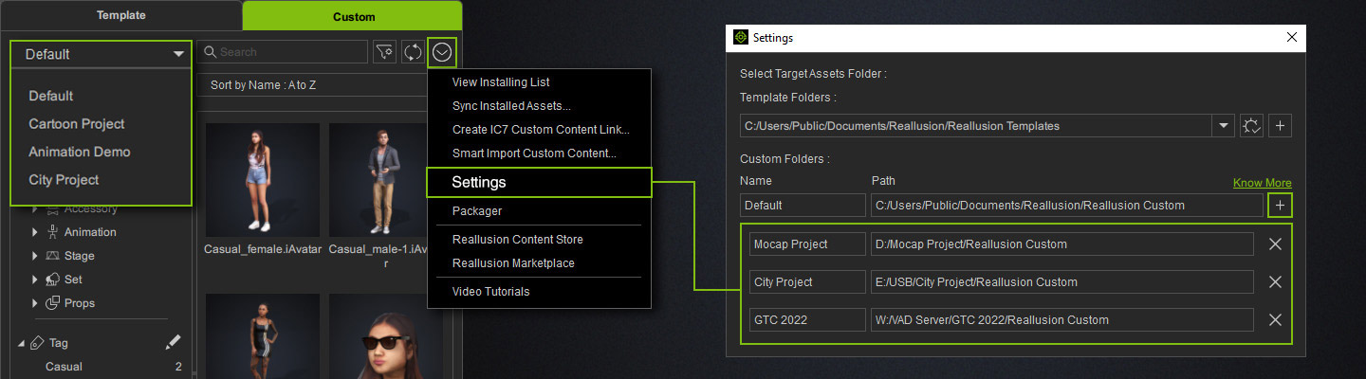The image size is (1366, 379).
Task: Expand the Props tree category
Action: 35,303
